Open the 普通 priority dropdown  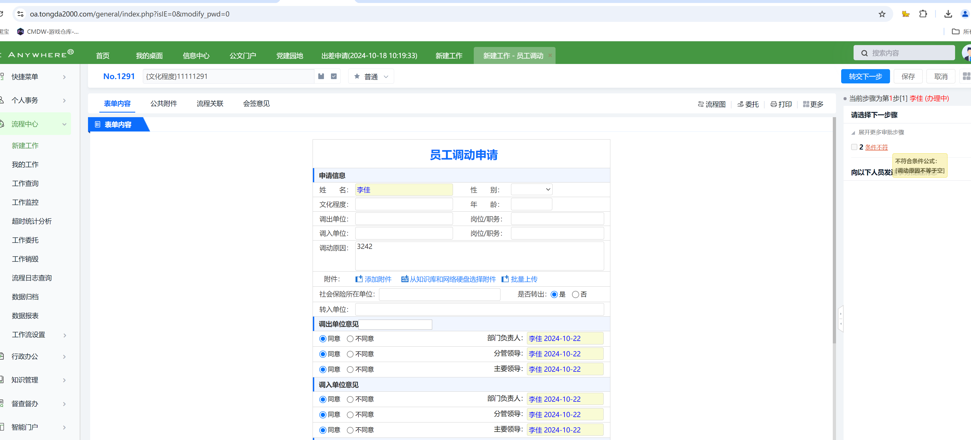point(371,76)
